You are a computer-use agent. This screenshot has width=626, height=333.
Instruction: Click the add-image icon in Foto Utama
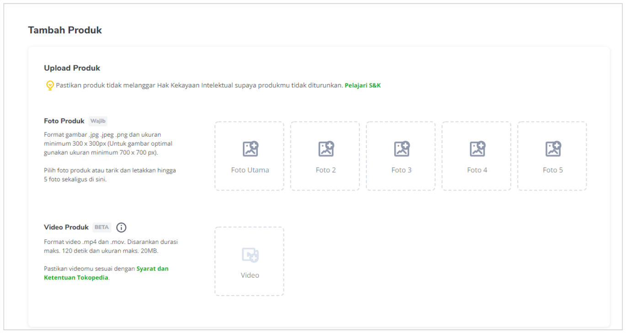pyautogui.click(x=250, y=149)
